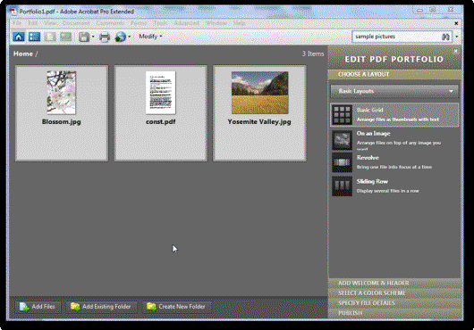Expand the Publish section
474x330 pixels.
(x=394, y=313)
